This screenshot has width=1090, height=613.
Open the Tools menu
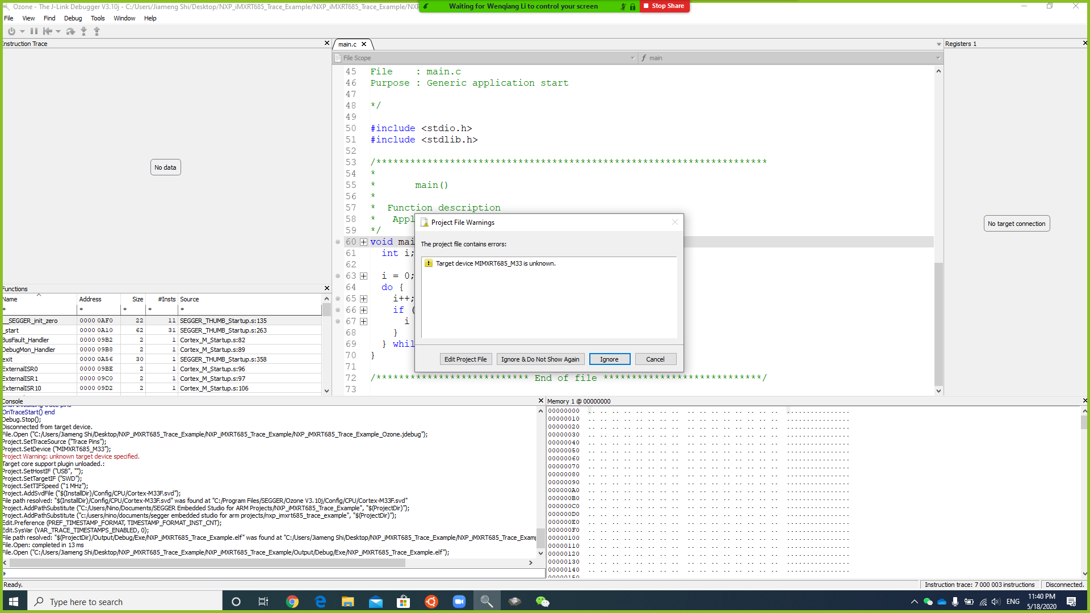coord(98,18)
